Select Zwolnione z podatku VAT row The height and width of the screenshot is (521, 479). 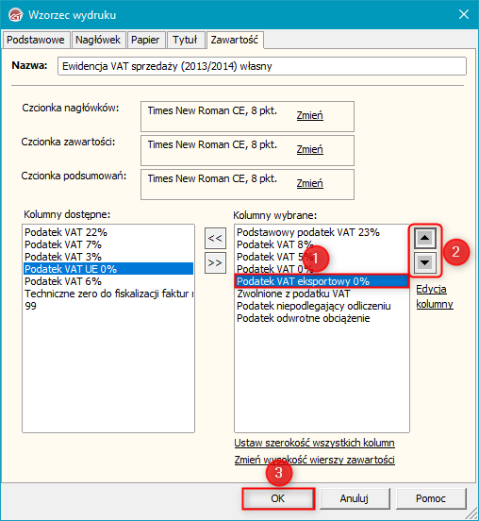tap(322, 294)
